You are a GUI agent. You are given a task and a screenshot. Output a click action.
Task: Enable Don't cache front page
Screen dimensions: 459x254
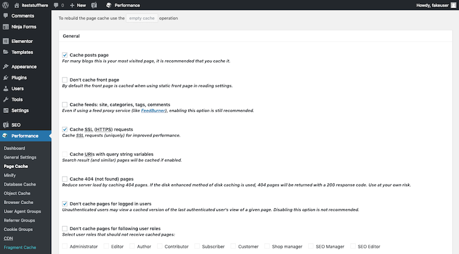click(65, 80)
